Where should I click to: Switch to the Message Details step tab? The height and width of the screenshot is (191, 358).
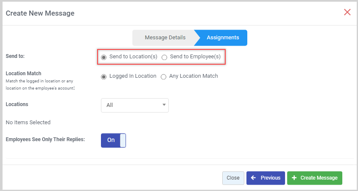(165, 38)
